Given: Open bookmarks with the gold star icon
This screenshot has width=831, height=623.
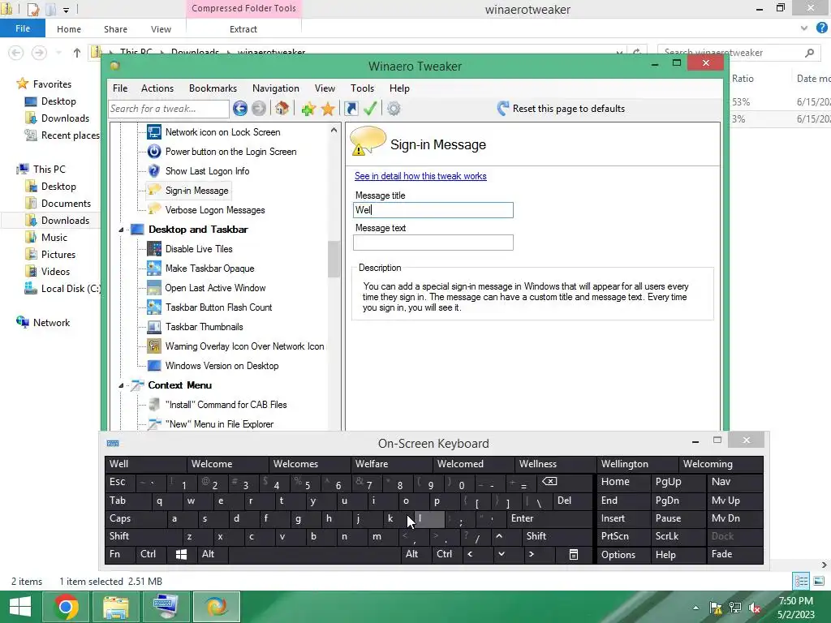Looking at the screenshot, I should click(328, 110).
